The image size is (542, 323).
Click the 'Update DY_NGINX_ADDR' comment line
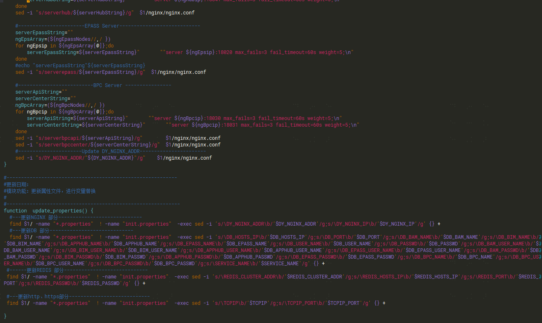[x=110, y=151]
